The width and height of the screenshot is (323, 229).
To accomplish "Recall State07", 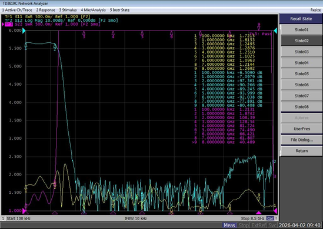I will [301, 96].
